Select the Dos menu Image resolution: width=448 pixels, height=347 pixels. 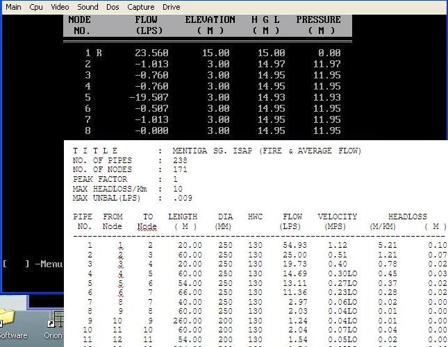tap(113, 7)
